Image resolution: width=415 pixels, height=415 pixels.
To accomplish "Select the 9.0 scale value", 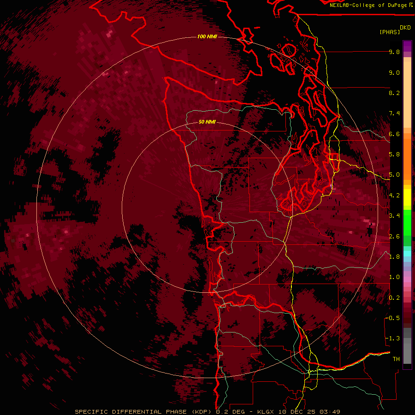I will pyautogui.click(x=394, y=72).
